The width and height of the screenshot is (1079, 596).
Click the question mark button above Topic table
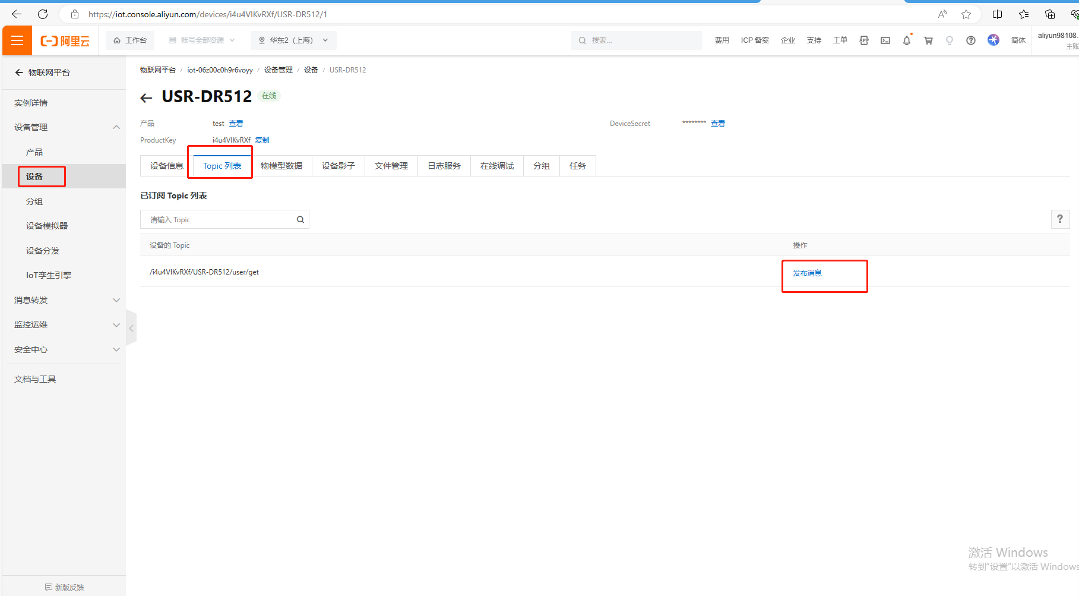(1059, 219)
